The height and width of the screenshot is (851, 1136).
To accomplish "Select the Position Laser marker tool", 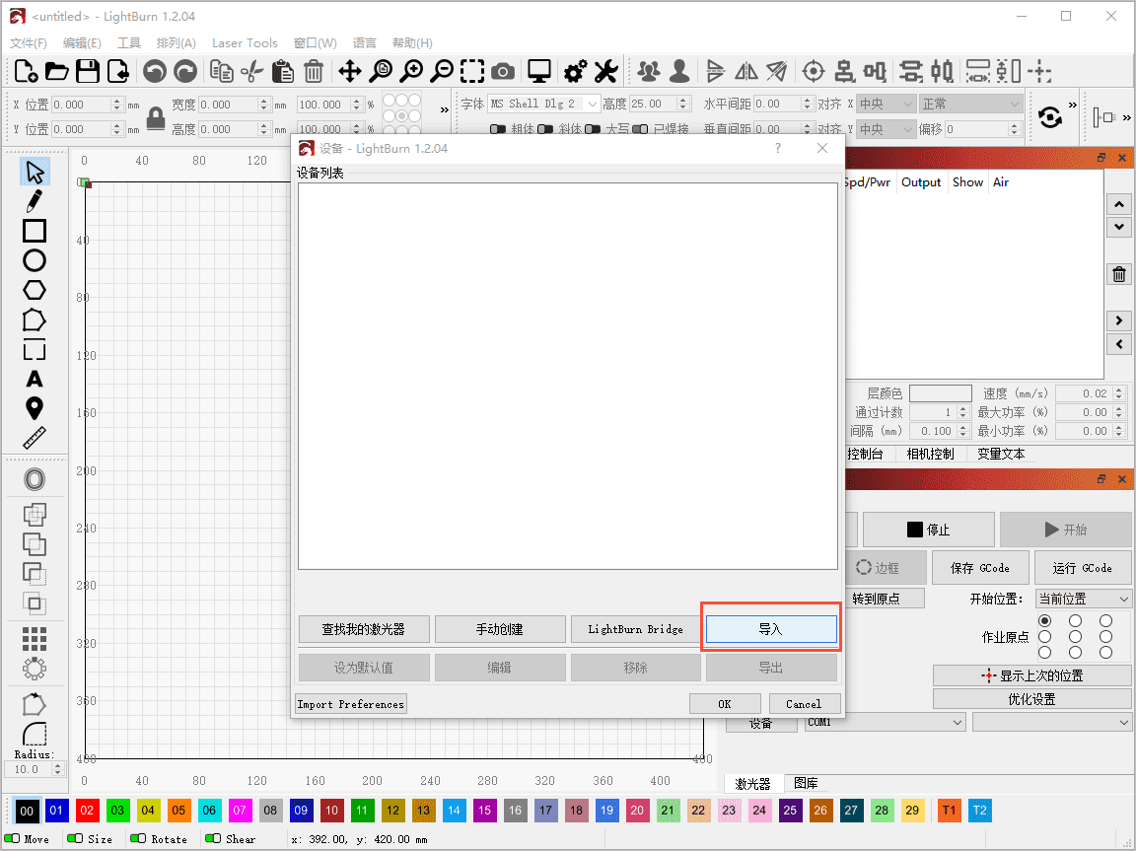I will pos(35,408).
